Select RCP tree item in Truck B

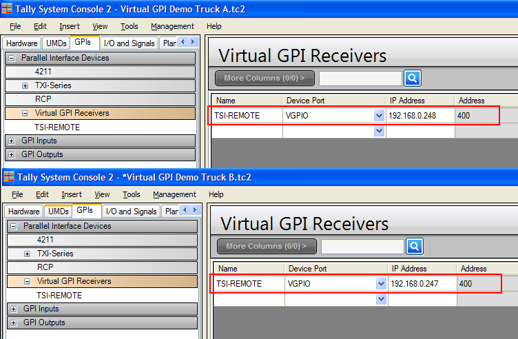point(102,267)
